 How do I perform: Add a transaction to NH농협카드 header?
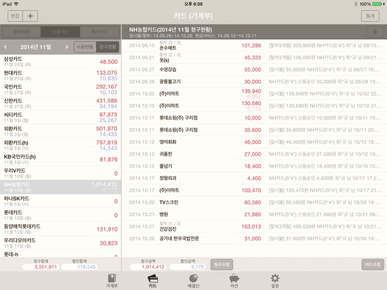pyautogui.click(x=375, y=32)
